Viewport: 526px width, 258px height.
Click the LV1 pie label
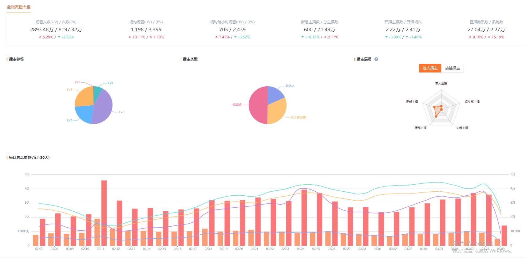click(x=111, y=83)
